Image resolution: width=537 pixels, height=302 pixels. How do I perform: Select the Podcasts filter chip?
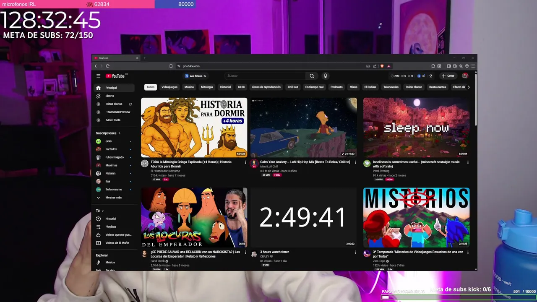[x=336, y=87]
